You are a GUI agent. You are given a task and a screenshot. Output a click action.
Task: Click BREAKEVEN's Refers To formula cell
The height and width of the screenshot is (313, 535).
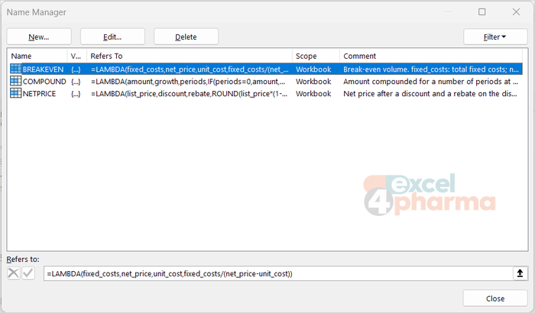190,69
